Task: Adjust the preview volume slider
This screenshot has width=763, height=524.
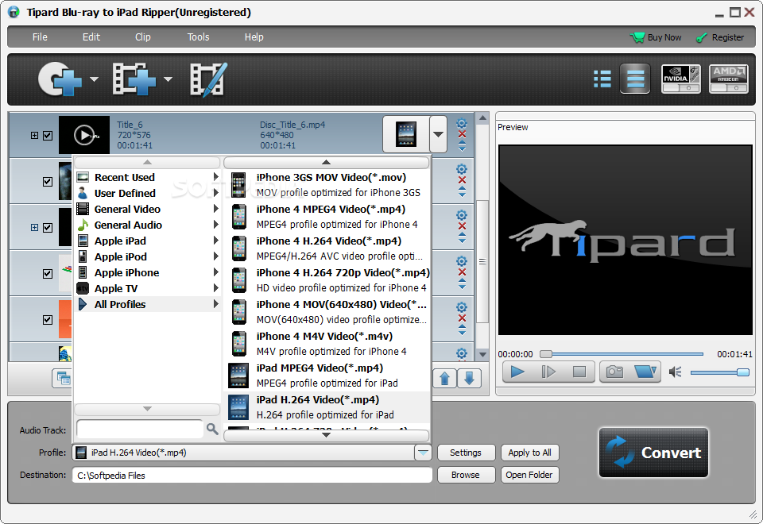Action: (720, 372)
